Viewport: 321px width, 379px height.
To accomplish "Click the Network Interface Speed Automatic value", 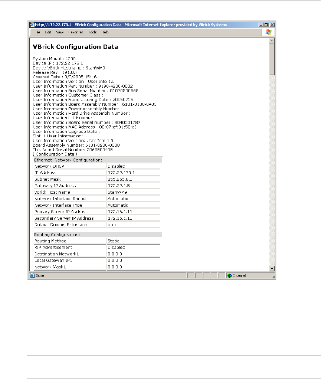I will pyautogui.click(x=134, y=199).
